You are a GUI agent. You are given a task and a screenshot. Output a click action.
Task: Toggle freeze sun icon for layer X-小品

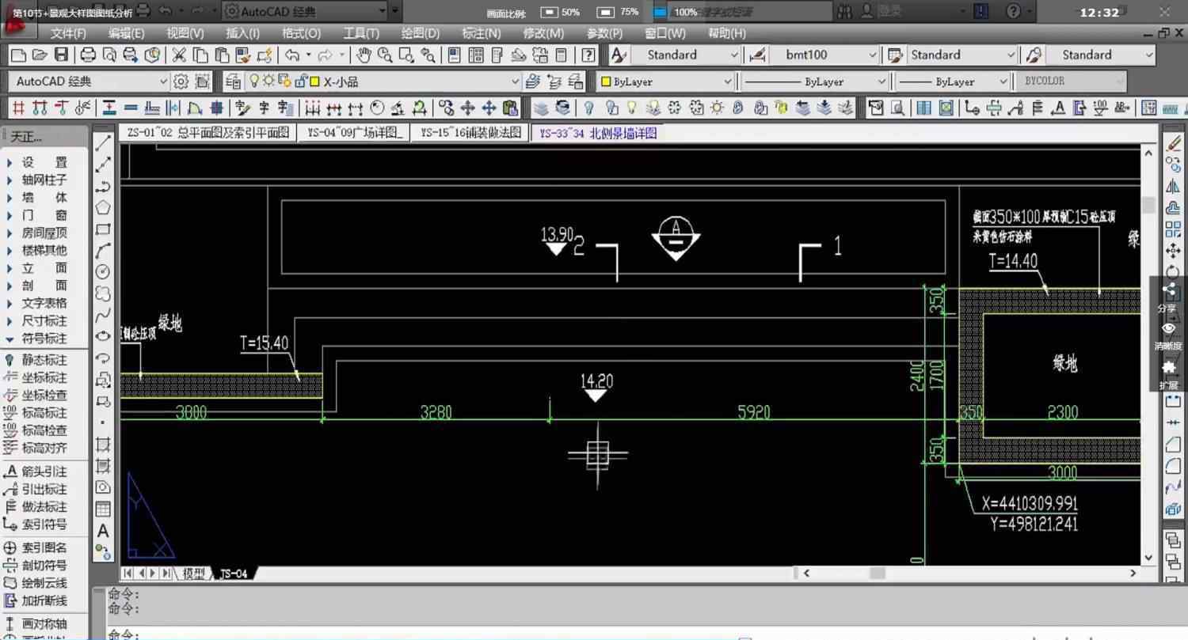point(268,81)
